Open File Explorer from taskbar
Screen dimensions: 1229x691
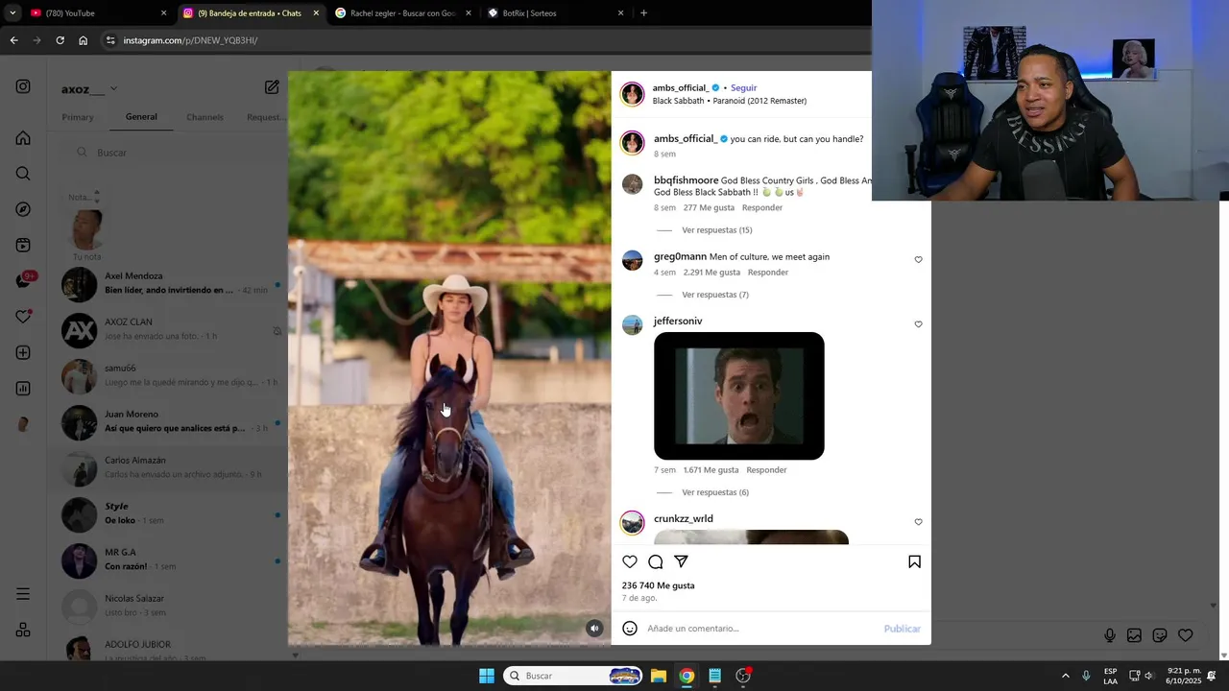coord(659,676)
